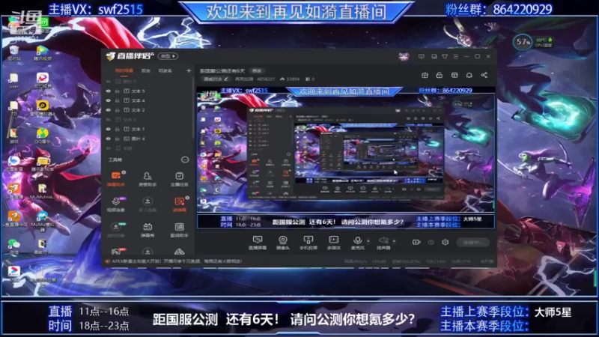Open the 弹幕助手 tool
599x337 pixels.
pos(116,179)
